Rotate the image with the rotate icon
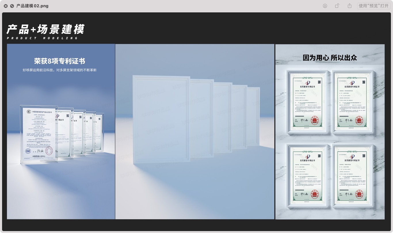The width and height of the screenshot is (393, 233). click(x=337, y=6)
